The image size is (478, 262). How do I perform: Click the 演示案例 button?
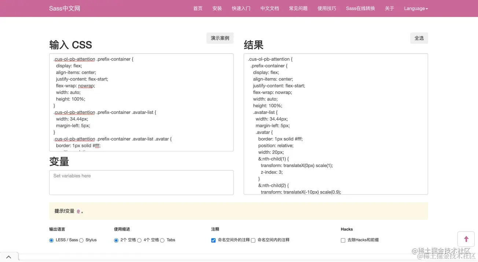[220, 38]
